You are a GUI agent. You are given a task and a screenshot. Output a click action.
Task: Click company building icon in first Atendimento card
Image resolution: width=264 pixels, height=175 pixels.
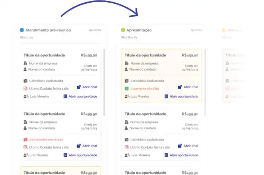point(25,63)
